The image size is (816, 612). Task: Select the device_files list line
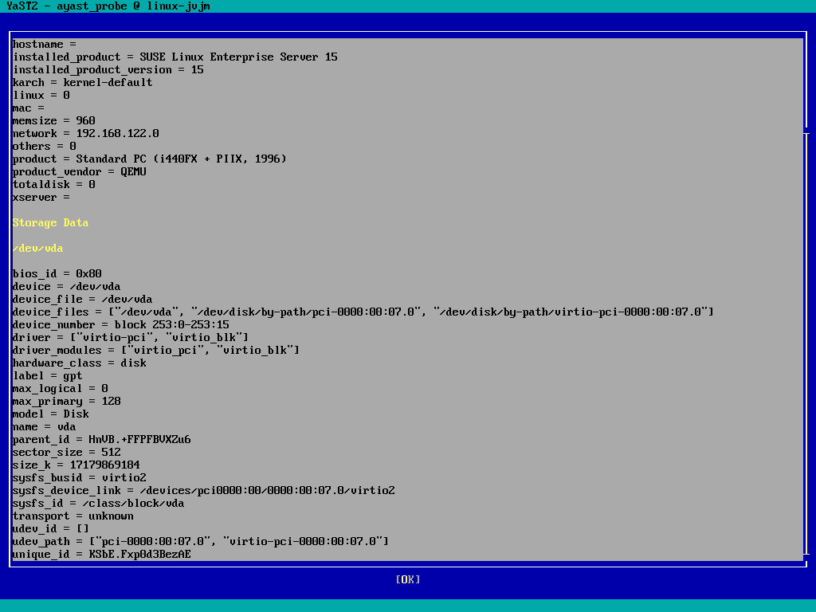tap(363, 312)
